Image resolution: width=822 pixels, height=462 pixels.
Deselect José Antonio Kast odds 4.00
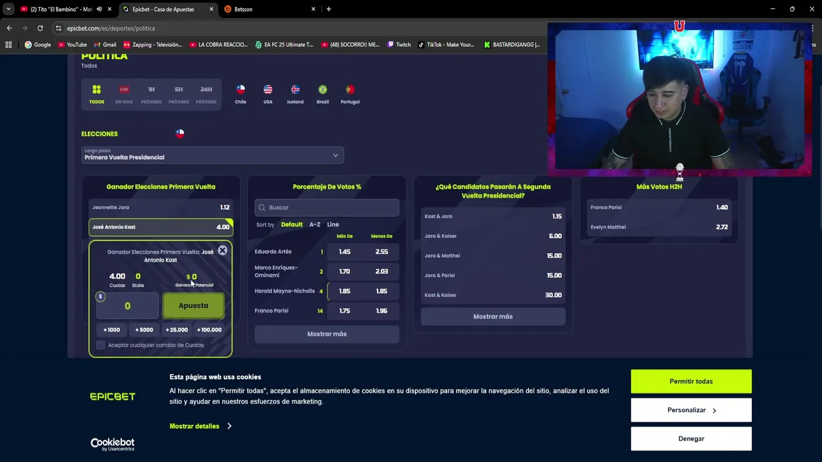[161, 227]
